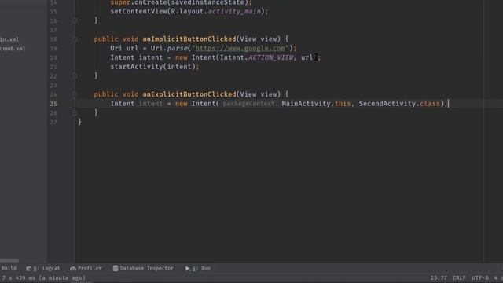
Task: Click status message '7 s 439 ms (a minute ago)'
Action: point(44,277)
